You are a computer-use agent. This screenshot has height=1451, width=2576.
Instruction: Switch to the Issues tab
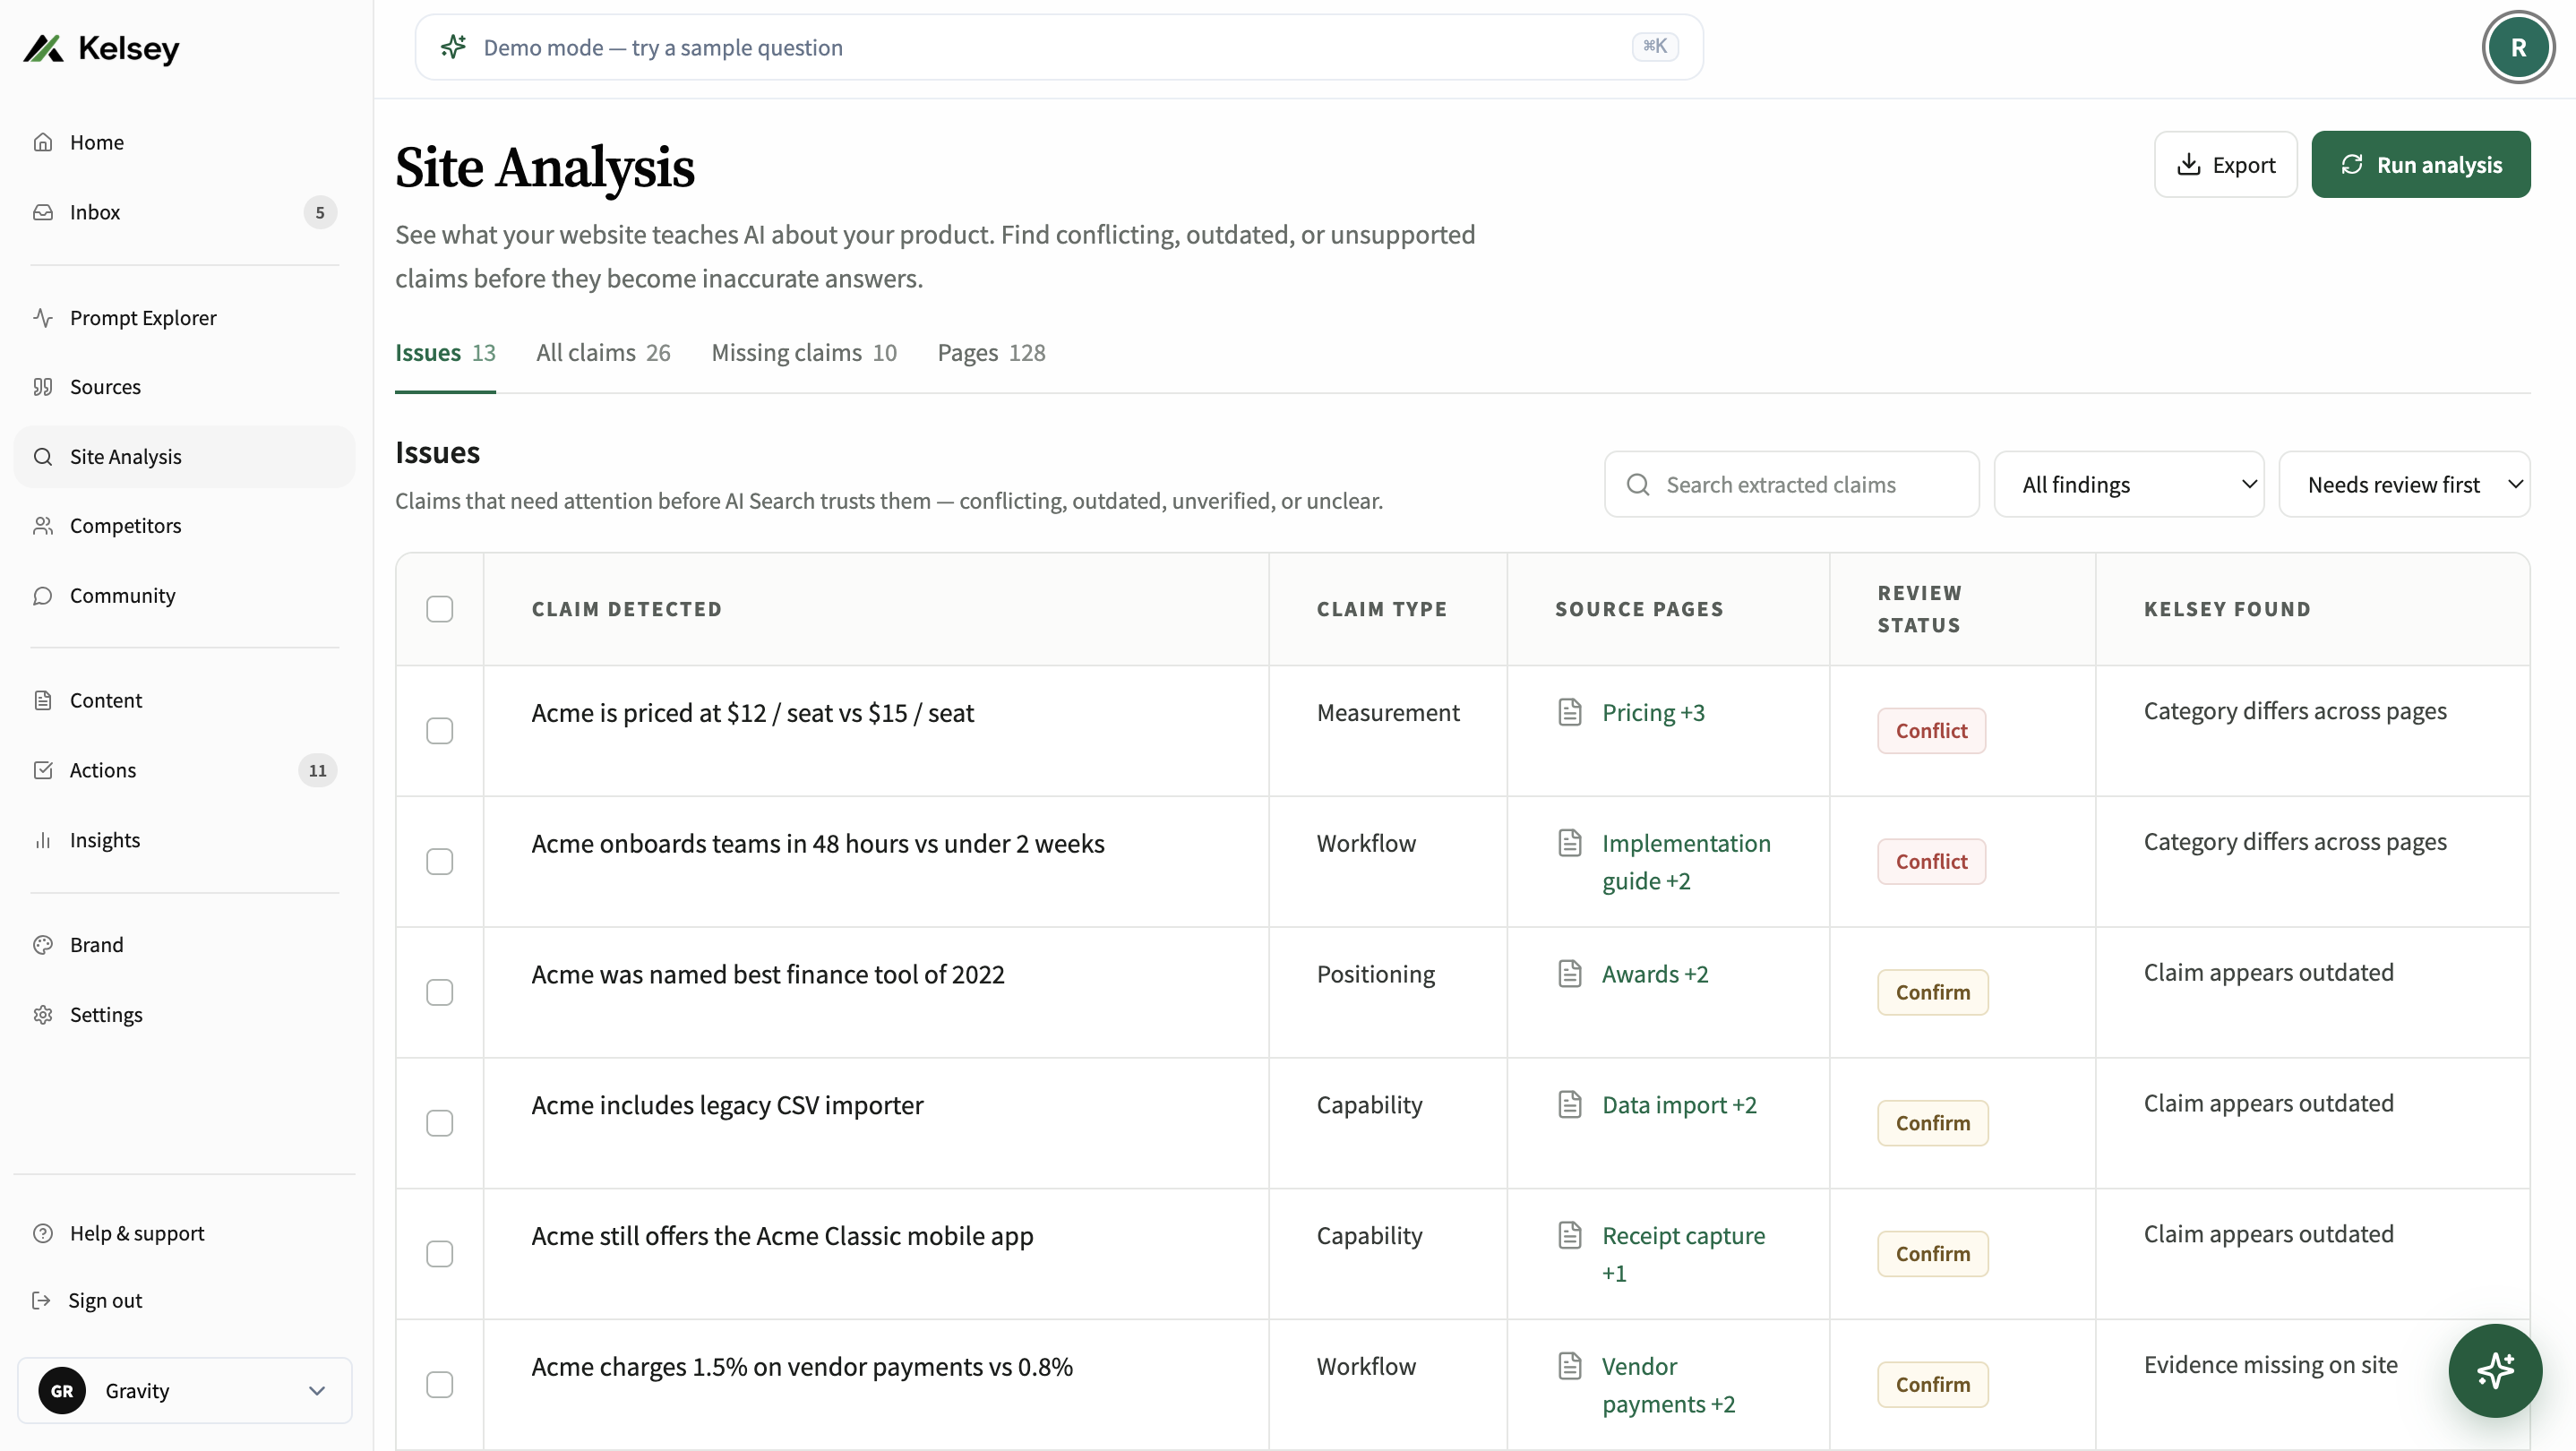point(445,352)
